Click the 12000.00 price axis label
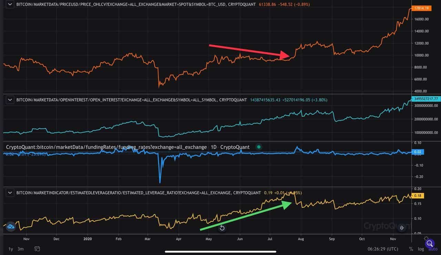Viewport: 441px width, 255px height. [x=421, y=43]
